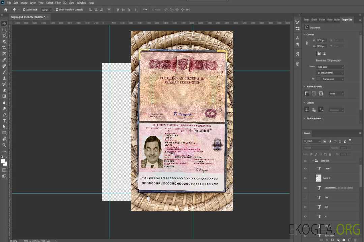Open the Brush Settings panel icon
This screenshot has height=242, width=364.
coord(298,22)
